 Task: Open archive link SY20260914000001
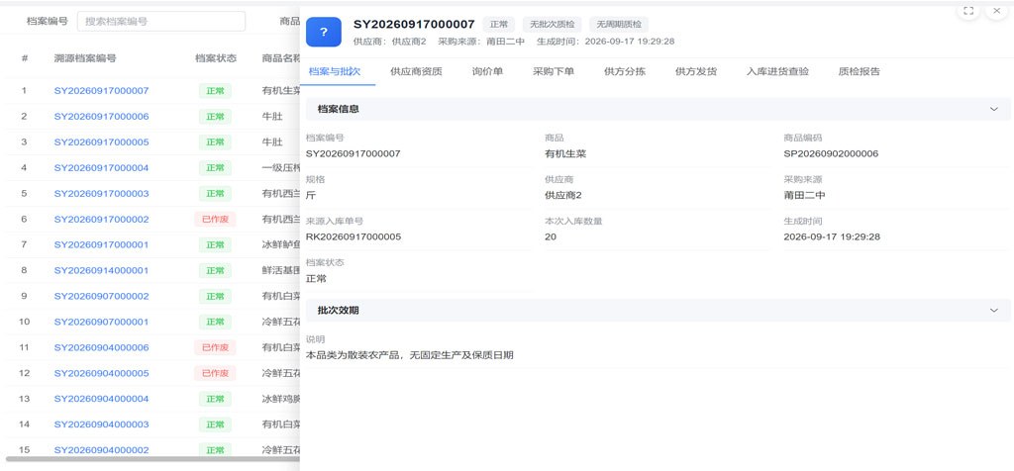pyautogui.click(x=102, y=271)
